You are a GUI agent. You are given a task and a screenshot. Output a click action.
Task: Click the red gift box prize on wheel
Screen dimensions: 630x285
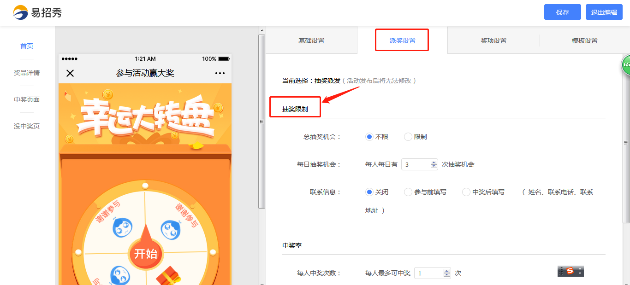(x=168, y=277)
